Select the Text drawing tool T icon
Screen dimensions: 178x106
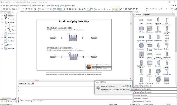(x=137, y=9)
